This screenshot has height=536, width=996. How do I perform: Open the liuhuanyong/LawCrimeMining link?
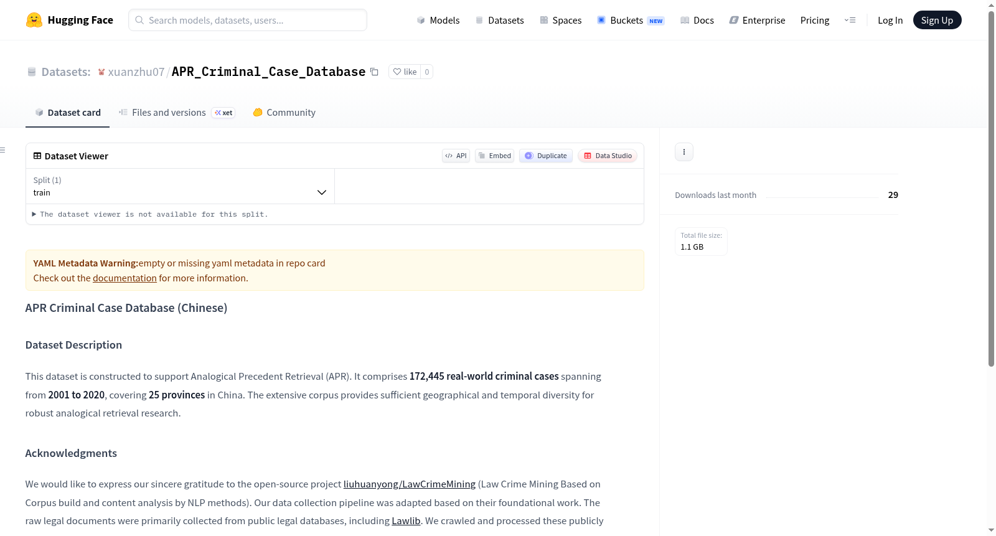410,484
